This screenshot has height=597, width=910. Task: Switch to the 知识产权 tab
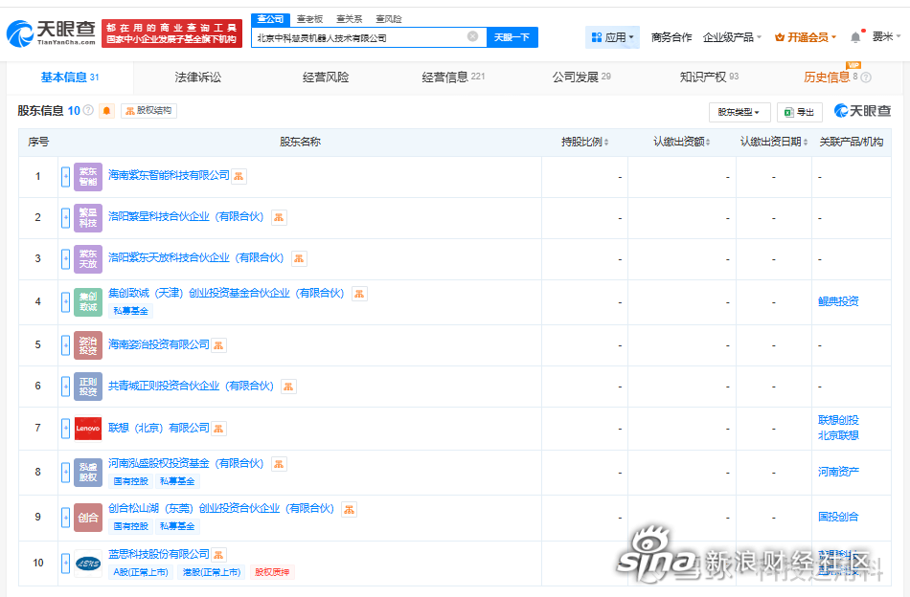point(709,77)
